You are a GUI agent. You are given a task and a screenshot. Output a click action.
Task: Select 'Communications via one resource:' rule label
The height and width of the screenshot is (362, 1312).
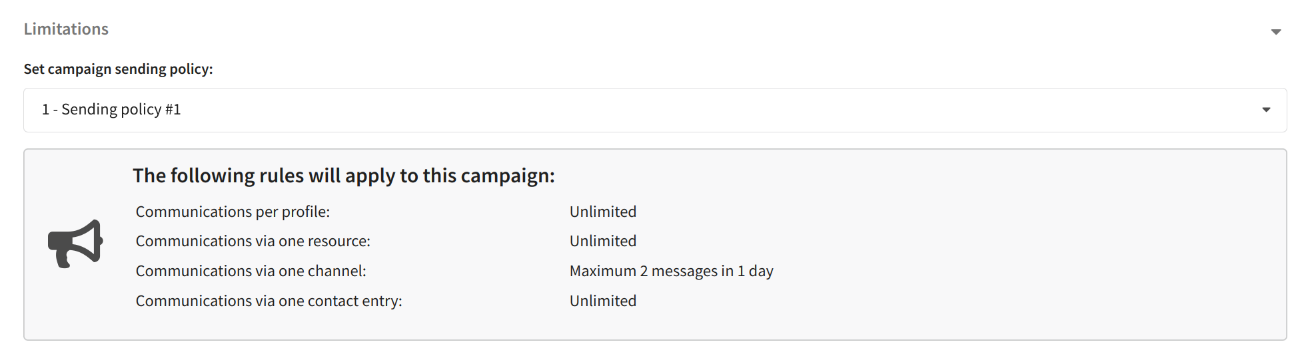253,241
